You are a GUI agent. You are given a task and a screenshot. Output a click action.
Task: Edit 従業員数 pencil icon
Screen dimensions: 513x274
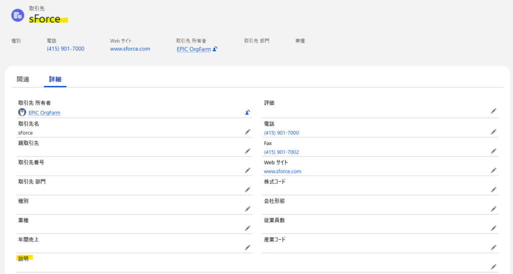(493, 228)
